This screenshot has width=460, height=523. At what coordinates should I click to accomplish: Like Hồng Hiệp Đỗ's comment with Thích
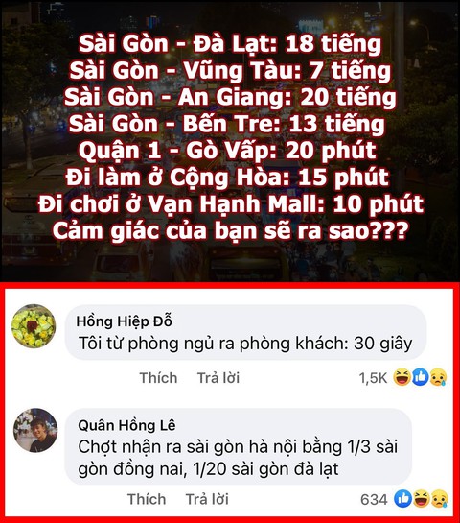tap(158, 378)
